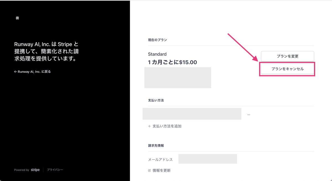Click the Standard plan name
Viewport: 332px width, 181px height.
pyautogui.click(x=157, y=54)
